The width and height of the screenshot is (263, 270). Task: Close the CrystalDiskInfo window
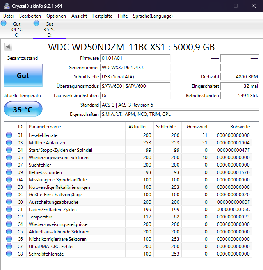pyautogui.click(x=254, y=6)
